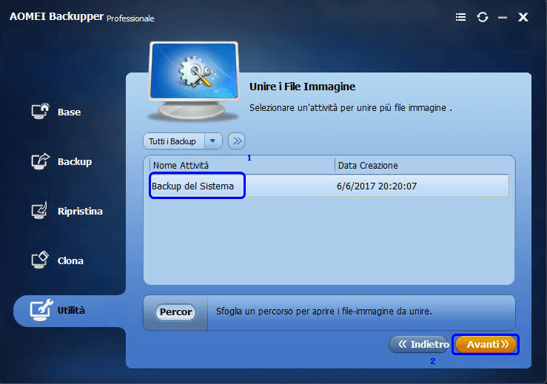This screenshot has width=547, height=384.
Task: Switch to the Clona tab label
Action: [x=70, y=261]
